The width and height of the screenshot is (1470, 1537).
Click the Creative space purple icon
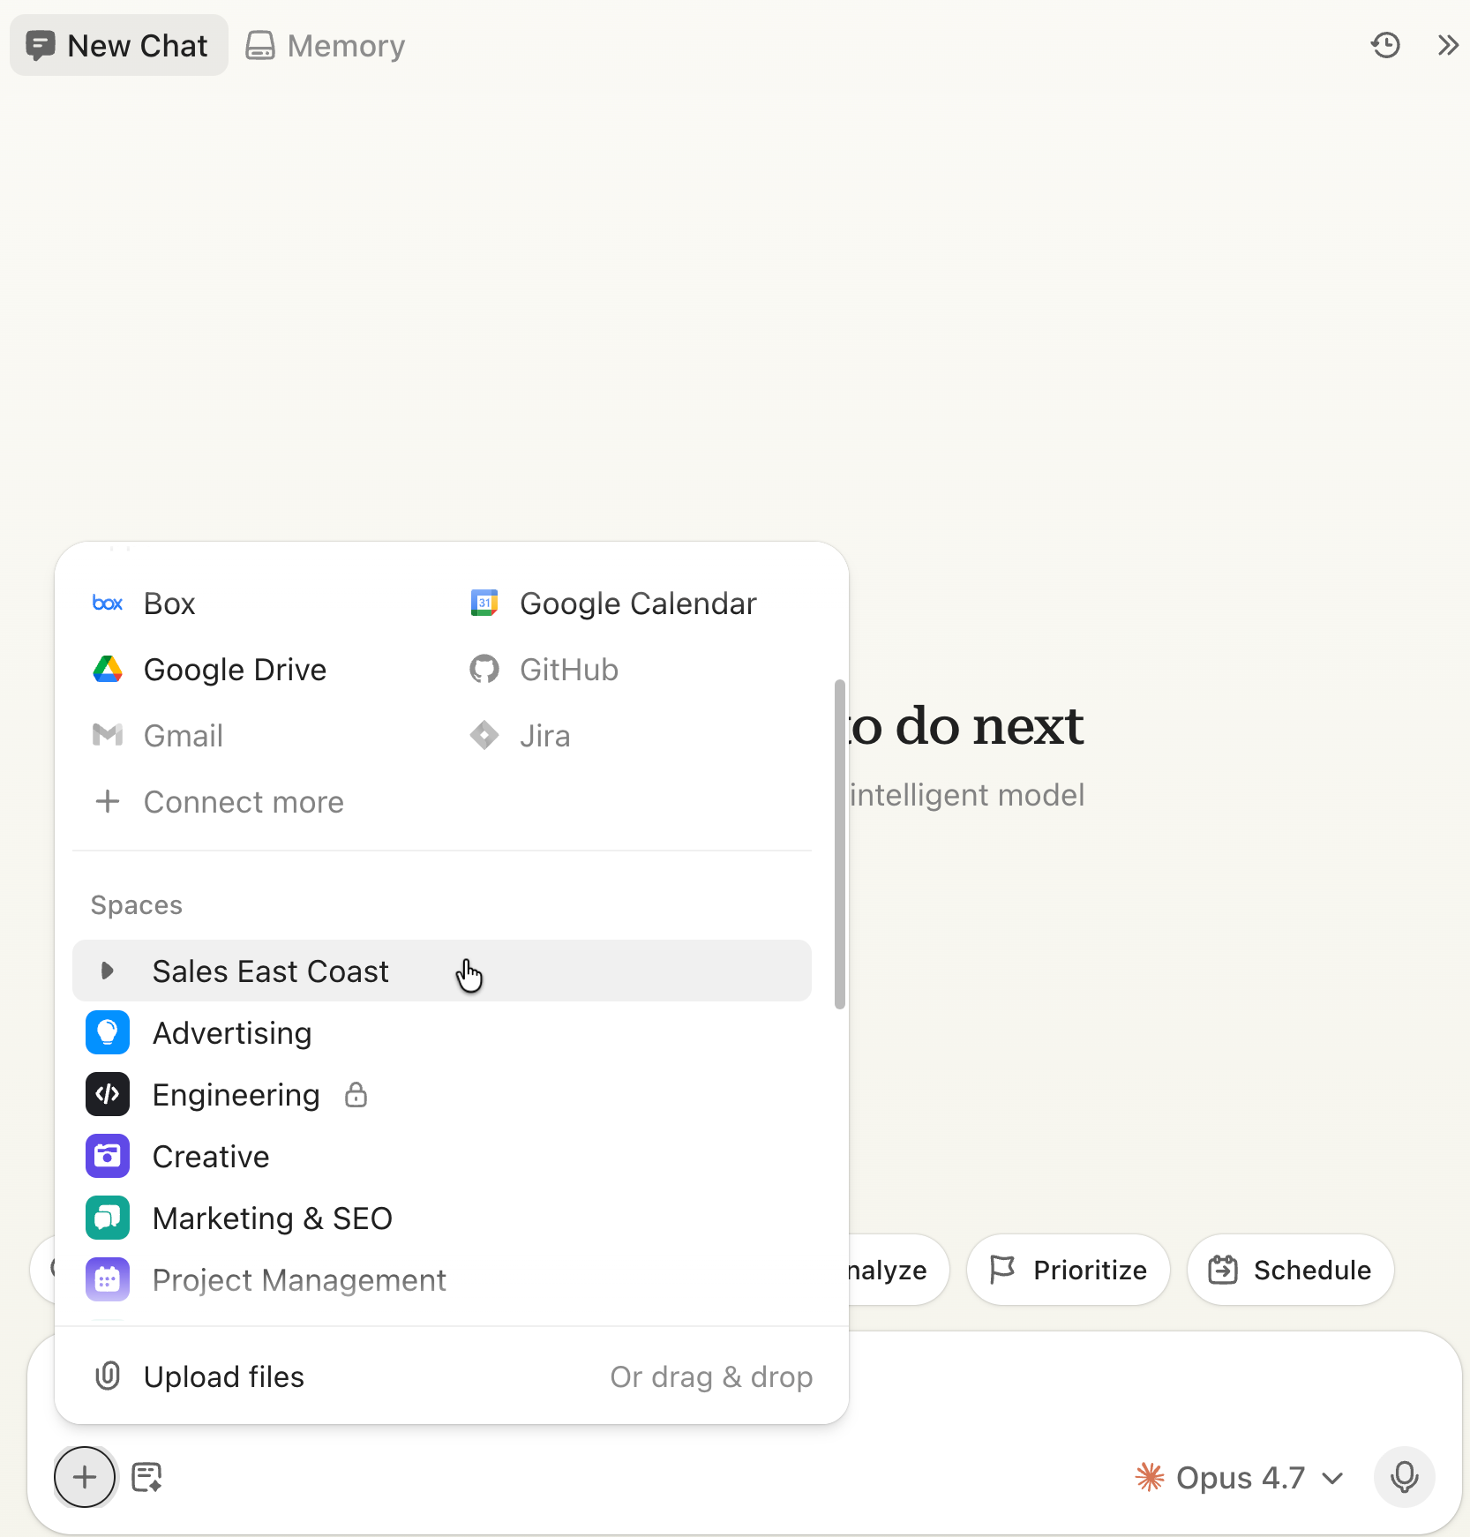(x=108, y=1156)
